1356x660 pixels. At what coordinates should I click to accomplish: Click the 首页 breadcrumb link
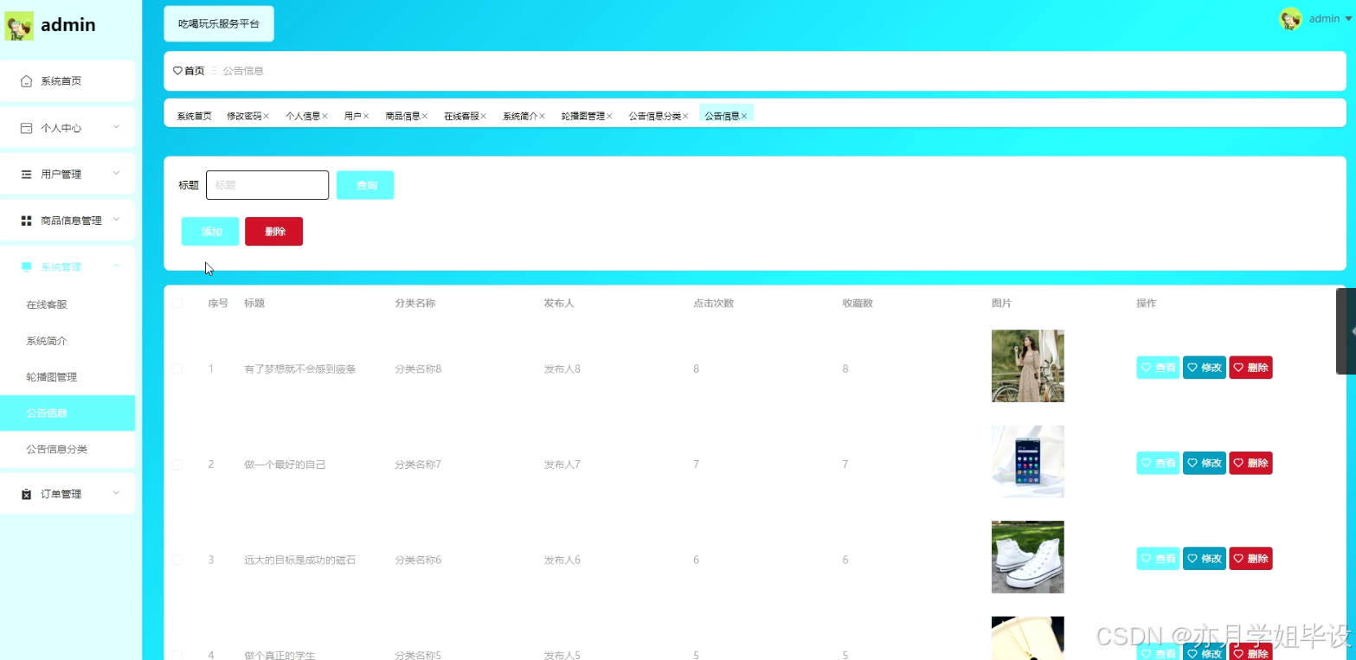pos(195,71)
